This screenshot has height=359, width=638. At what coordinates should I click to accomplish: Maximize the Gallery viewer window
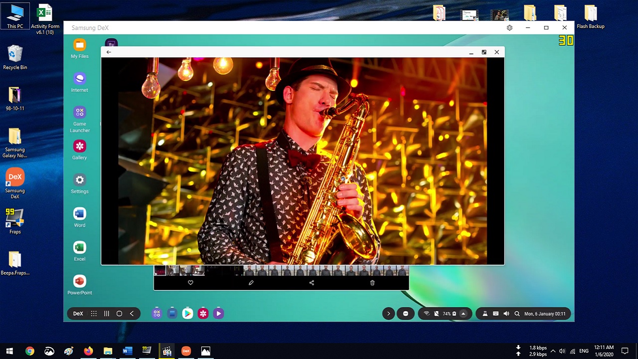tap(484, 52)
